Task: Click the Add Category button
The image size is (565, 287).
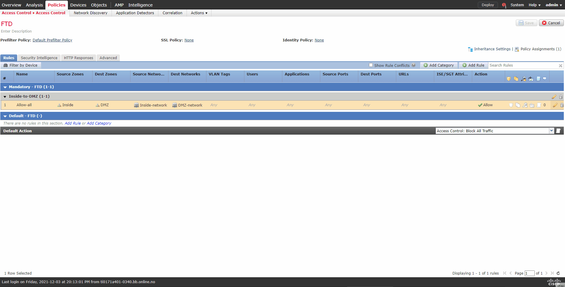Action: point(439,65)
